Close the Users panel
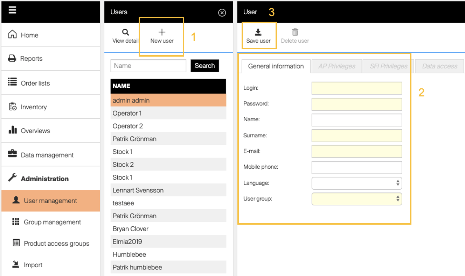The width and height of the screenshot is (465, 276). coord(222,13)
